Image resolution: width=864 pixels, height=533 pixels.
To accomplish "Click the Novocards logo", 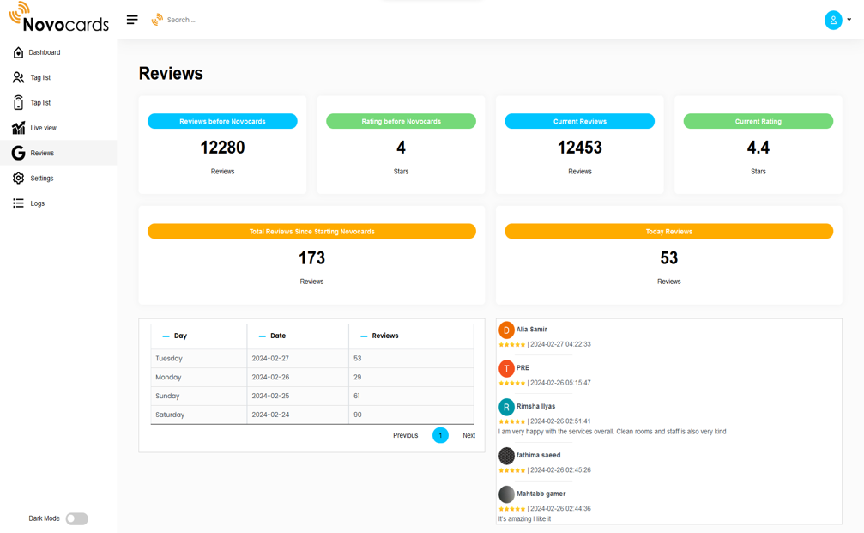I will coord(58,18).
